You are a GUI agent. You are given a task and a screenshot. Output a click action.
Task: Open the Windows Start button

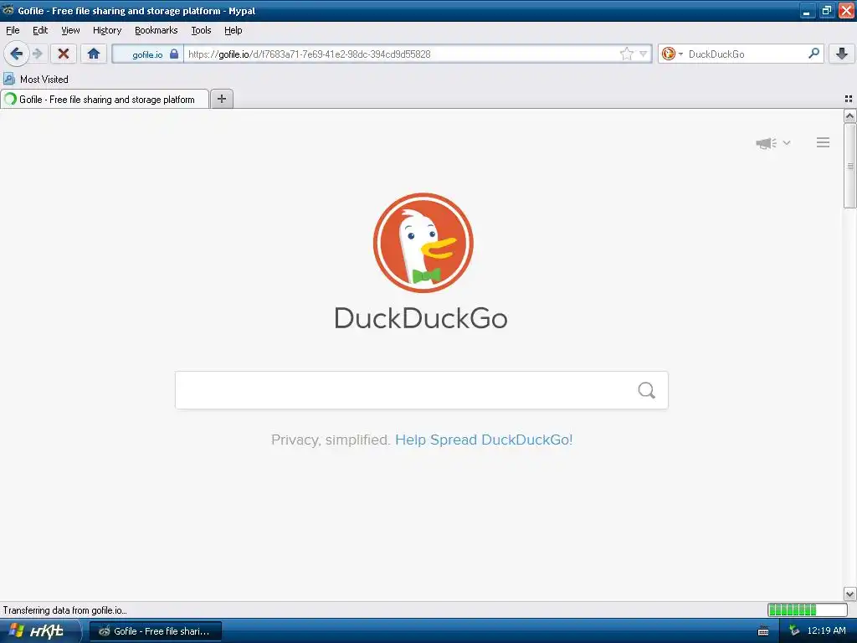tap(40, 631)
